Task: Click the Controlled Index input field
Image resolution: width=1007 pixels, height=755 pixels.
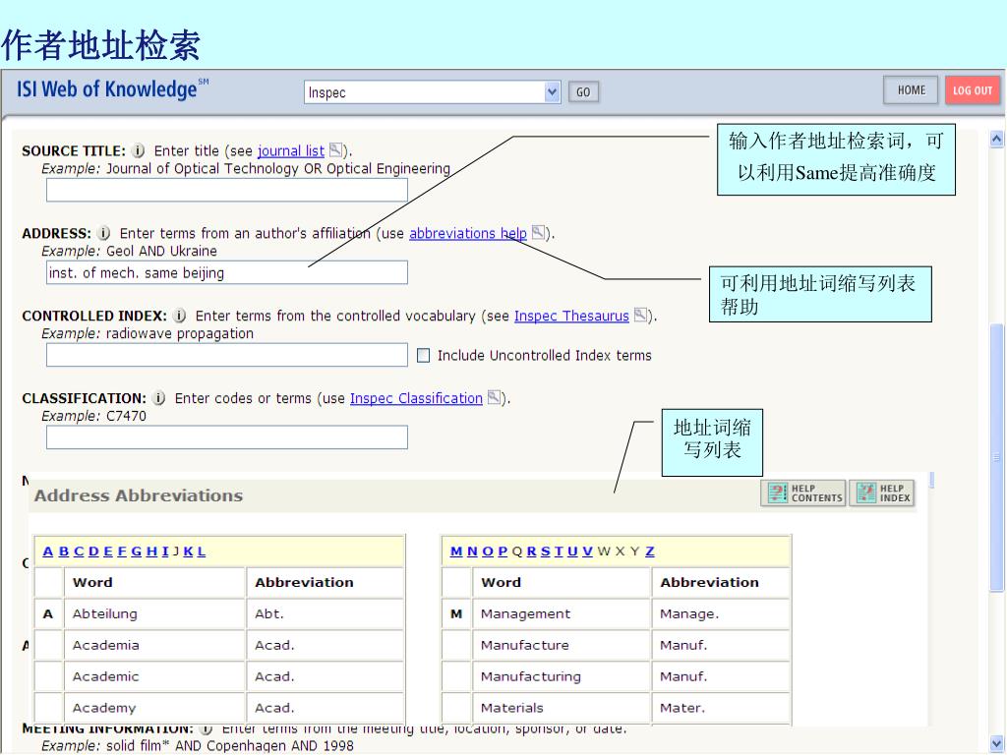Action: (x=227, y=355)
